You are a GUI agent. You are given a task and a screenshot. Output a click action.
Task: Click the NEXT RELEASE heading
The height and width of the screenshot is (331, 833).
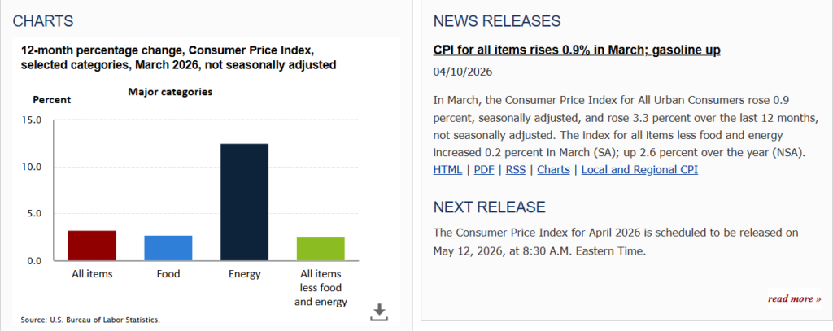(489, 207)
